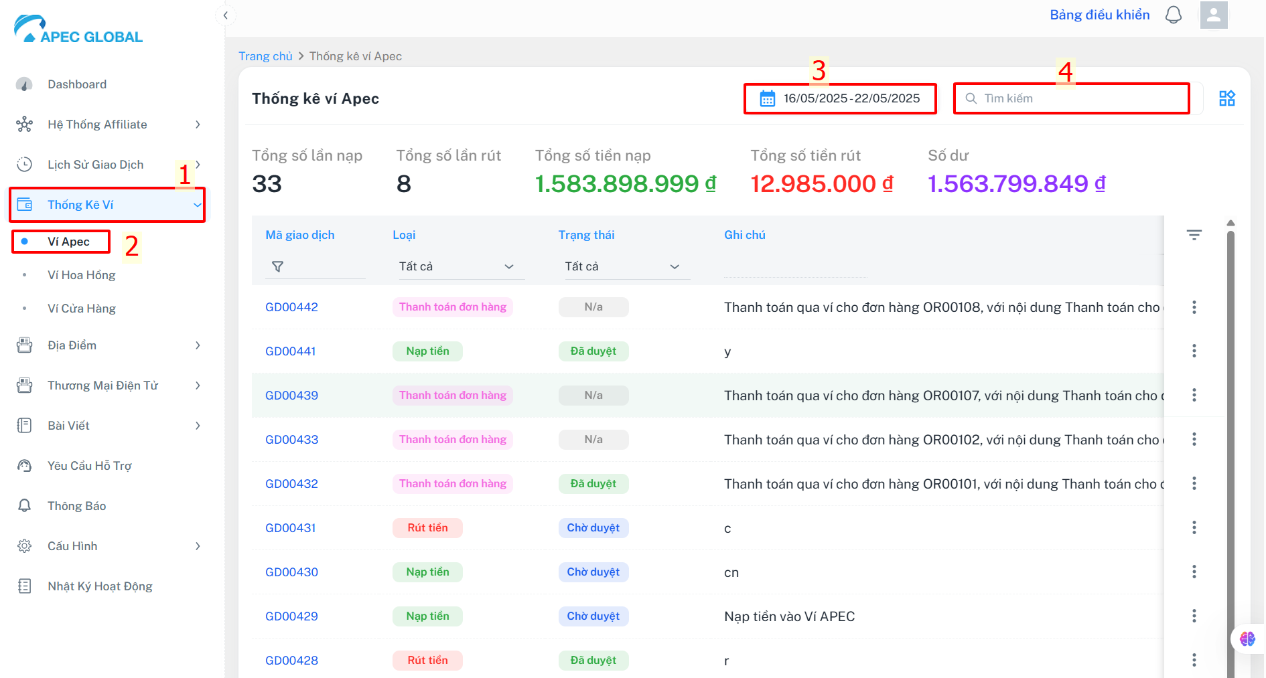Viewport: 1266px width, 678px height.
Task: Click the Cấu Hình gear icon
Action: pyautogui.click(x=24, y=546)
